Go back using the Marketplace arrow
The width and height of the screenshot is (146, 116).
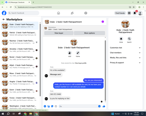click(x=4, y=19)
